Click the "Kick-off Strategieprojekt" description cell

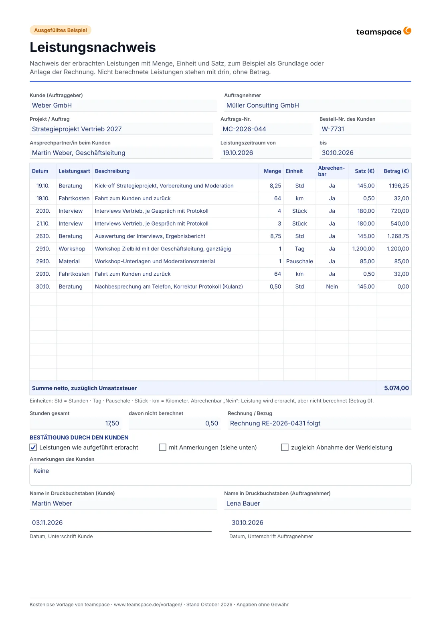coord(176,186)
